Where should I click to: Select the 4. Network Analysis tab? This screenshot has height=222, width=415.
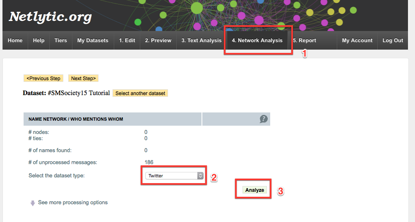click(x=257, y=41)
